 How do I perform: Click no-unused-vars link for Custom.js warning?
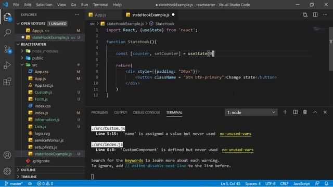coord(235,134)
